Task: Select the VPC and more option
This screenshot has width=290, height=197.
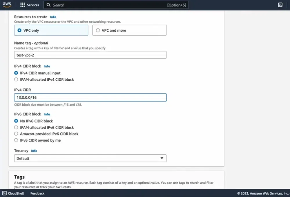Action: coord(98,30)
